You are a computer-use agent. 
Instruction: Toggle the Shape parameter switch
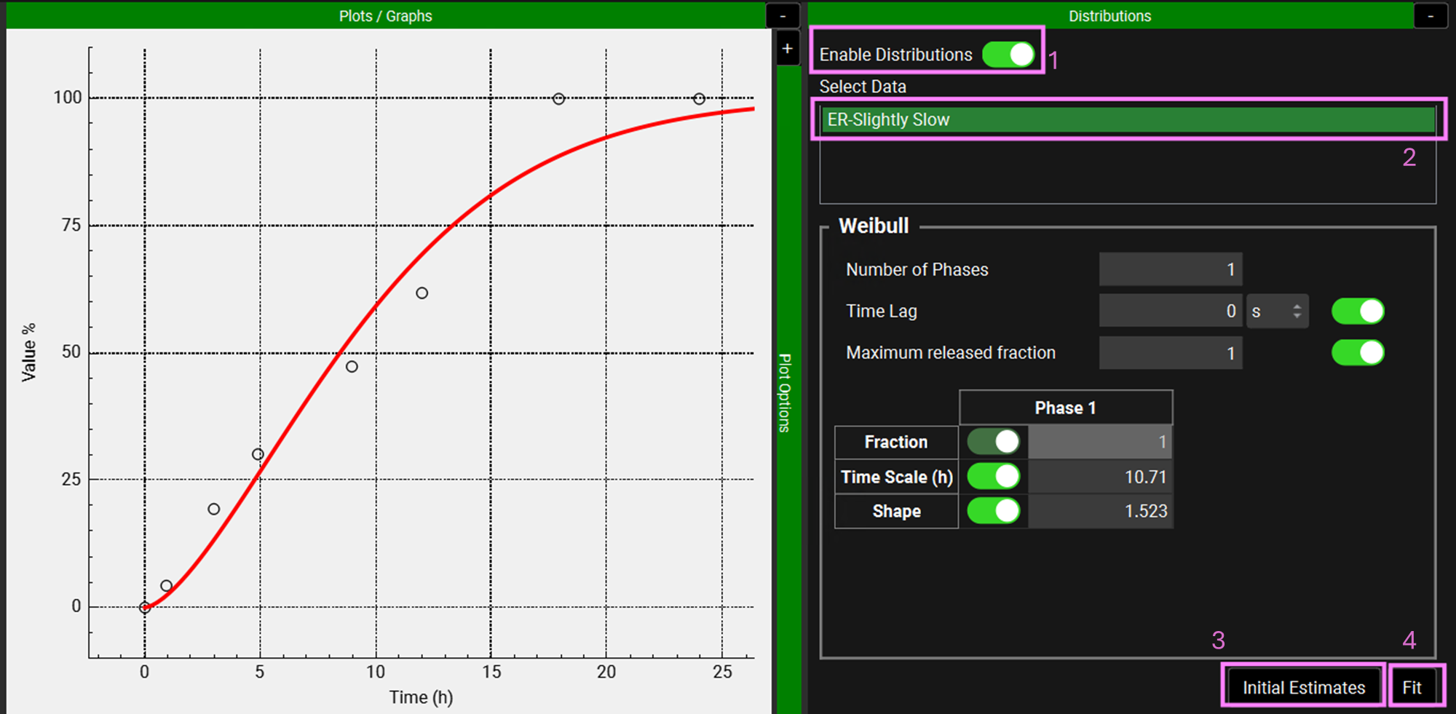[994, 511]
